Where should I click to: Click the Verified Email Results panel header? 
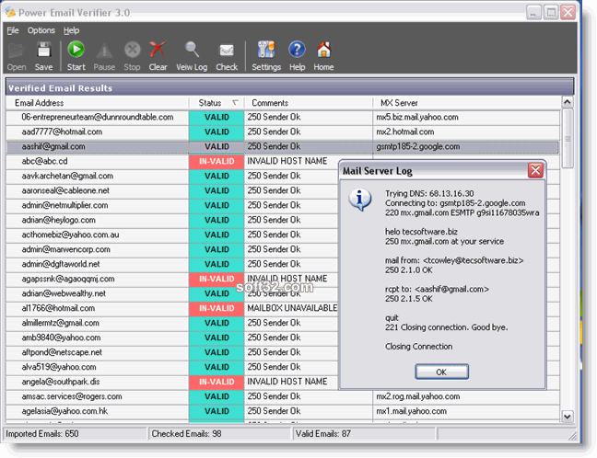(x=289, y=87)
